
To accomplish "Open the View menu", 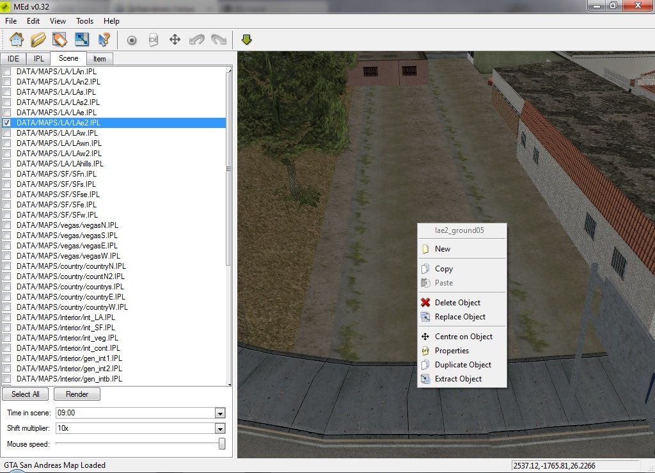I will point(58,21).
